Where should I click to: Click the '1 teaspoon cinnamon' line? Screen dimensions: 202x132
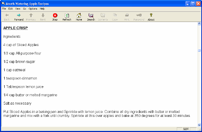tap(20, 78)
